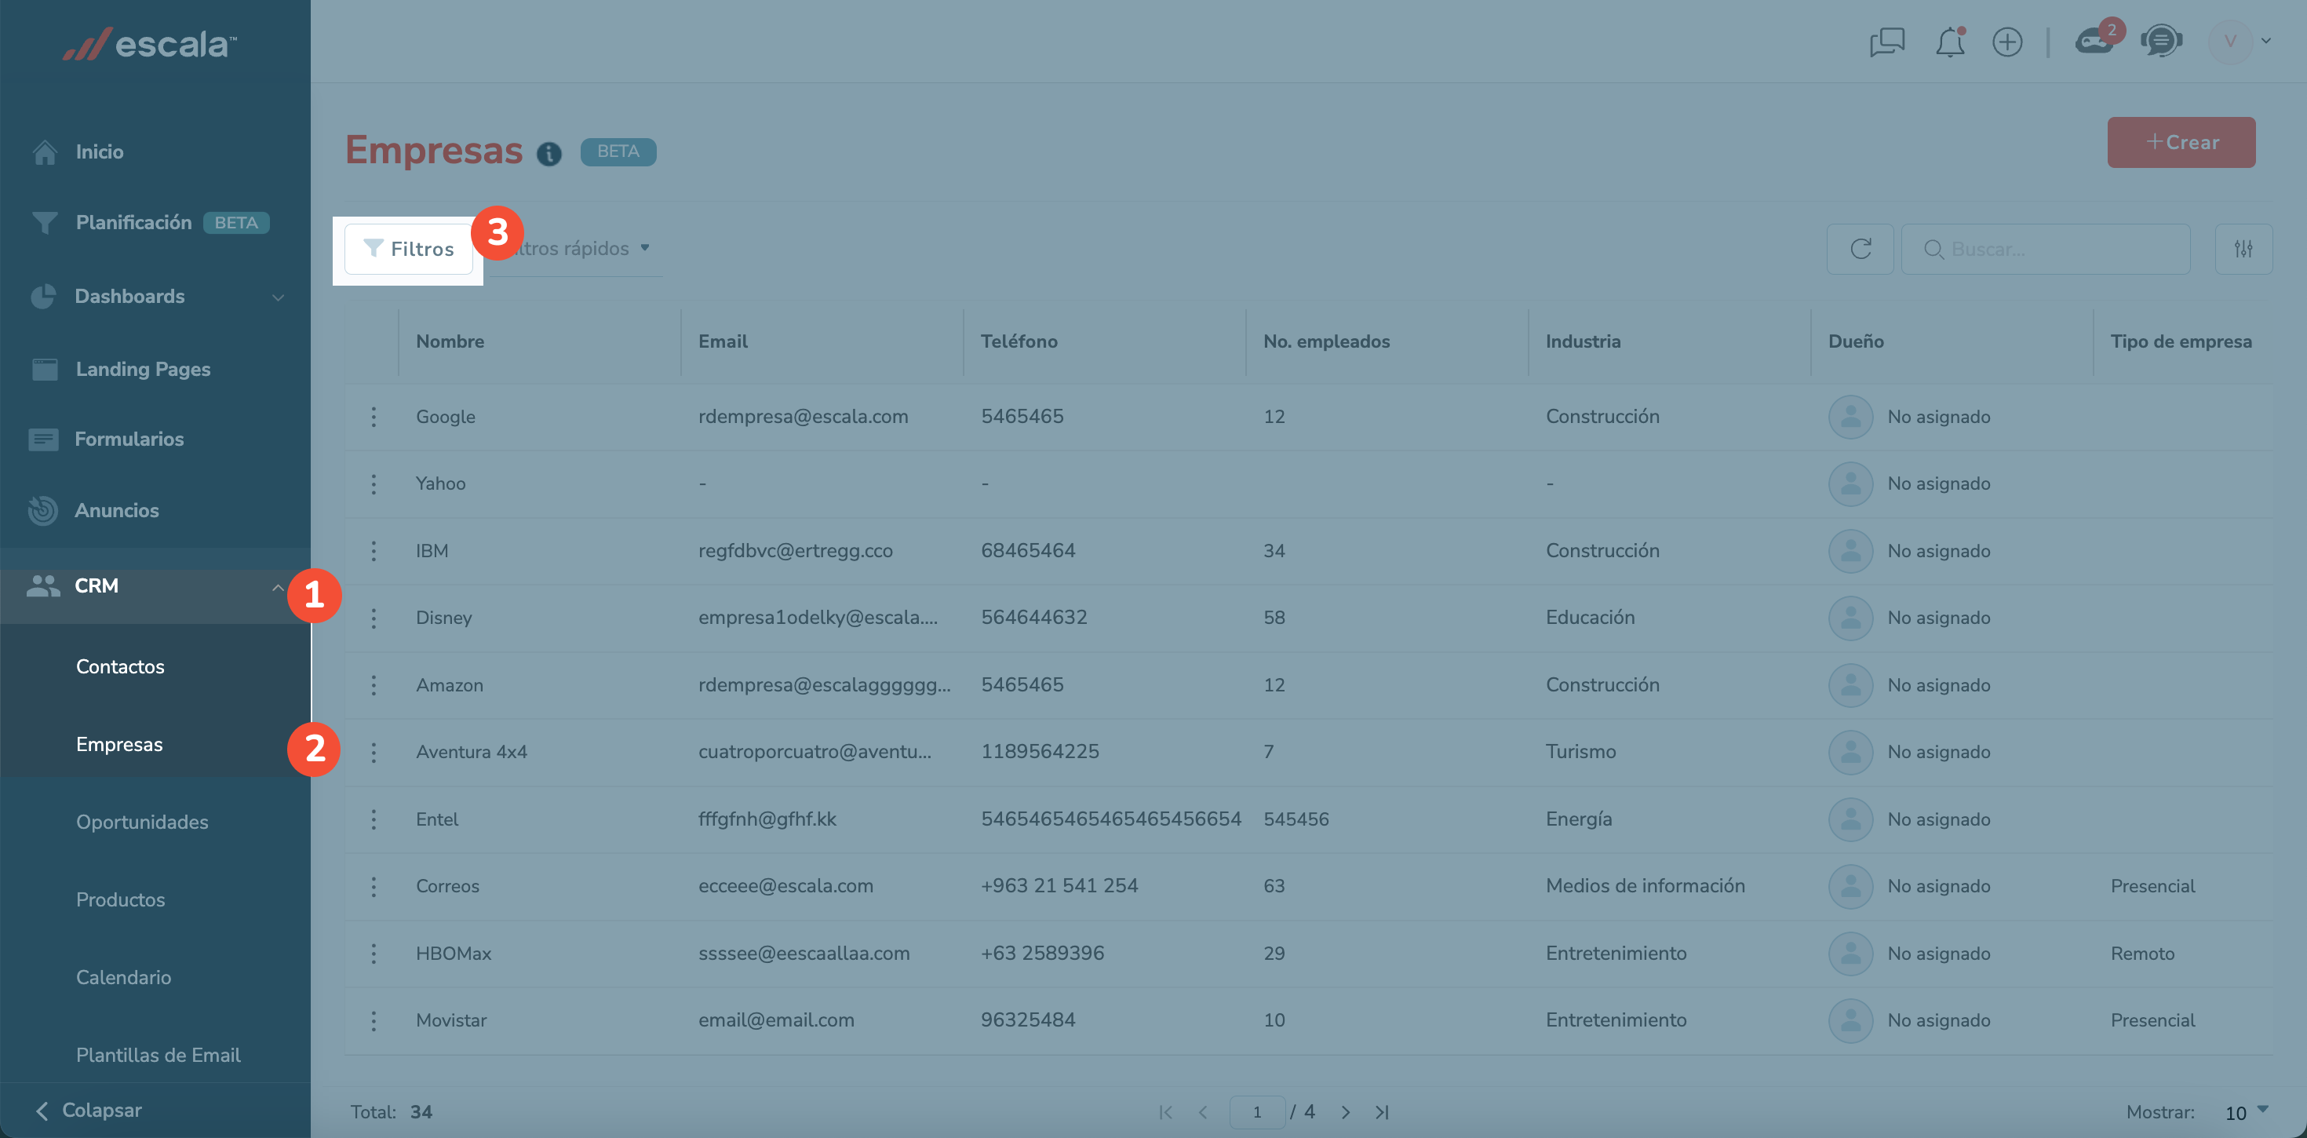Click the email rdempresa@escala.com

click(803, 417)
